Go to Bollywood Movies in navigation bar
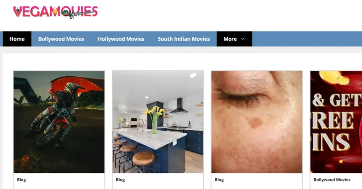This screenshot has height=189, width=362. point(61,39)
